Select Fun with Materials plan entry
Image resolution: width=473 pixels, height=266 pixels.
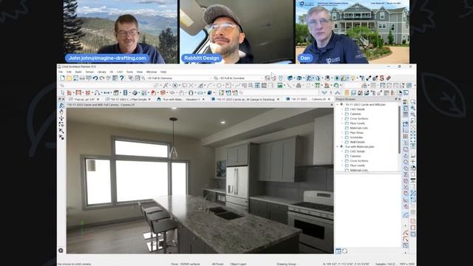click(360, 147)
